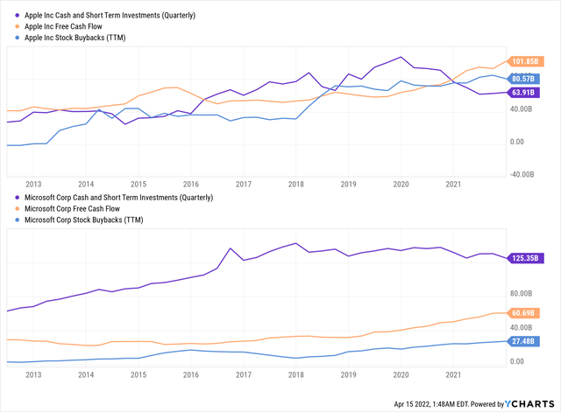
Task: Click the 63.91B purple value flag
Action: [x=523, y=93]
